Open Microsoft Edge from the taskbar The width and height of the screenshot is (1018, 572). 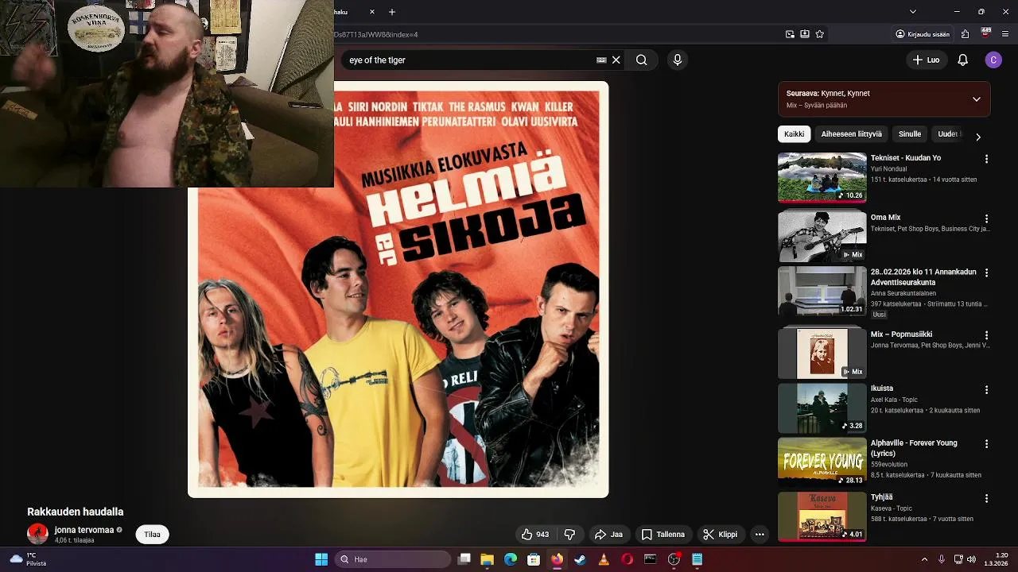point(511,559)
